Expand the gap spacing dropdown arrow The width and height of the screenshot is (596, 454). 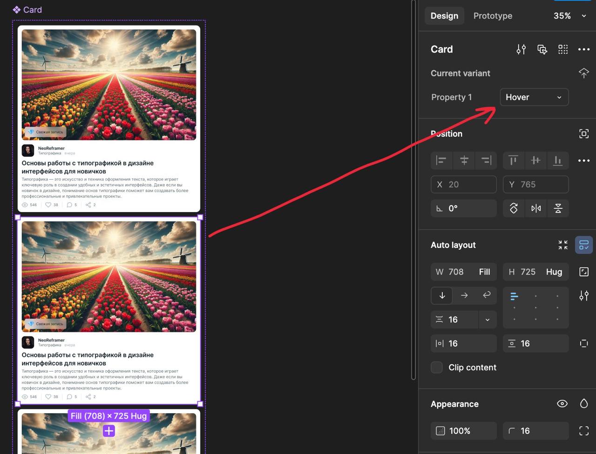(488, 320)
